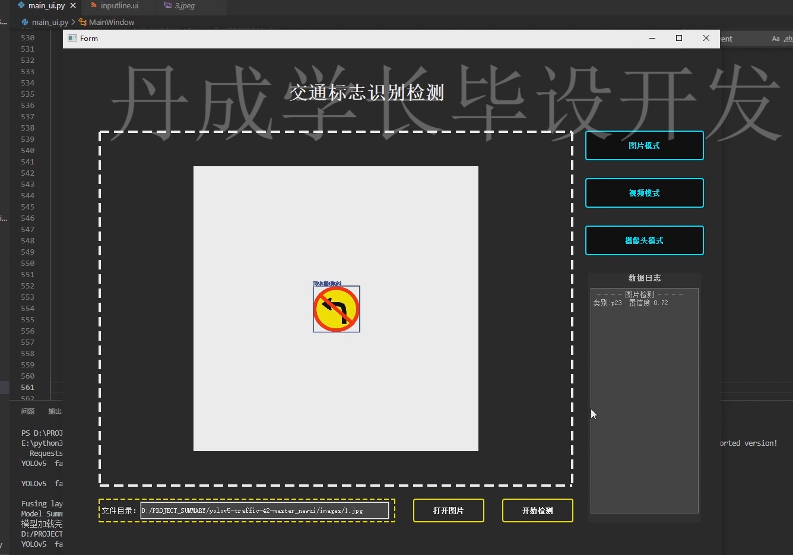Click the file path input field
Image resolution: width=793 pixels, height=555 pixels.
click(265, 510)
